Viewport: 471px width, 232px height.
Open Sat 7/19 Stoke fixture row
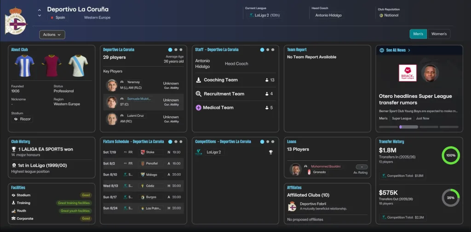pyautogui.click(x=144, y=152)
